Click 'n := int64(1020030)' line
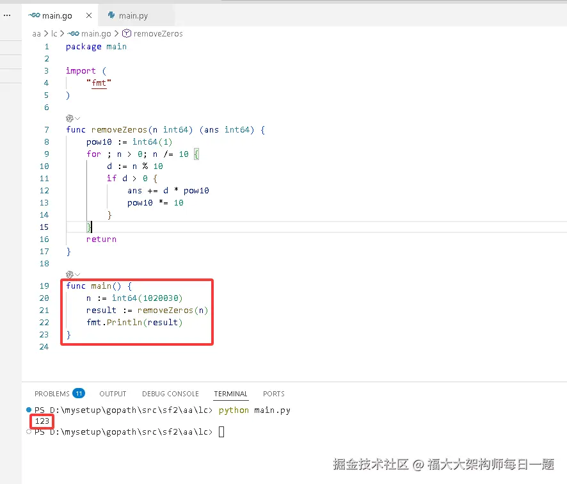The image size is (567, 484). point(134,298)
